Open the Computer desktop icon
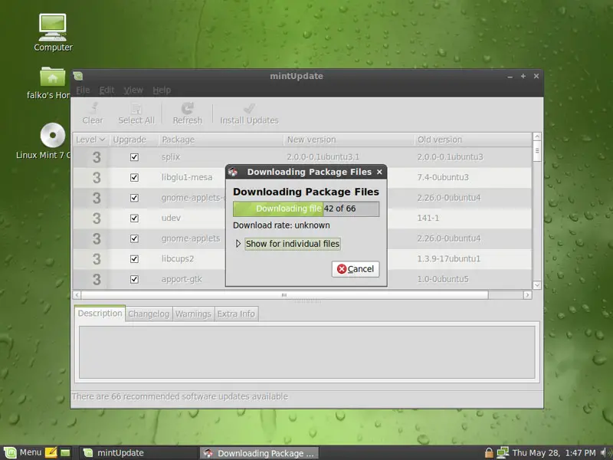 tap(53, 27)
